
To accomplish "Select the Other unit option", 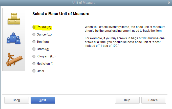I will click(x=34, y=71).
